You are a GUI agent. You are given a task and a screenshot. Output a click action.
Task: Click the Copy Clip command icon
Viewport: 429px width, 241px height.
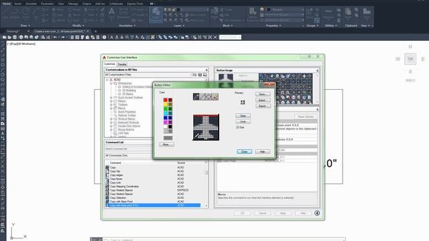click(x=107, y=171)
